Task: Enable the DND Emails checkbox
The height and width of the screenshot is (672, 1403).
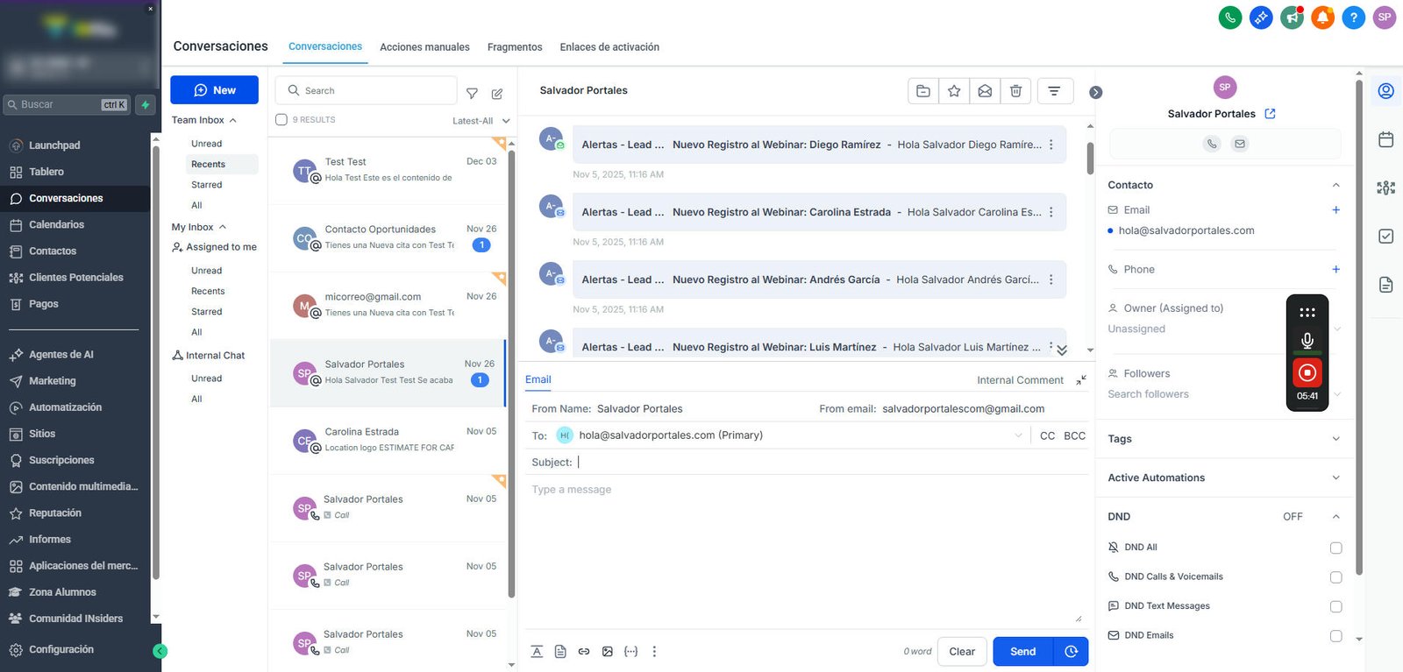Action: [x=1336, y=636]
